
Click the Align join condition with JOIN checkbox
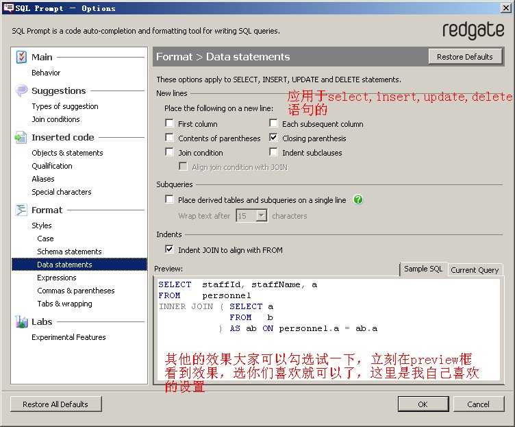(x=183, y=167)
